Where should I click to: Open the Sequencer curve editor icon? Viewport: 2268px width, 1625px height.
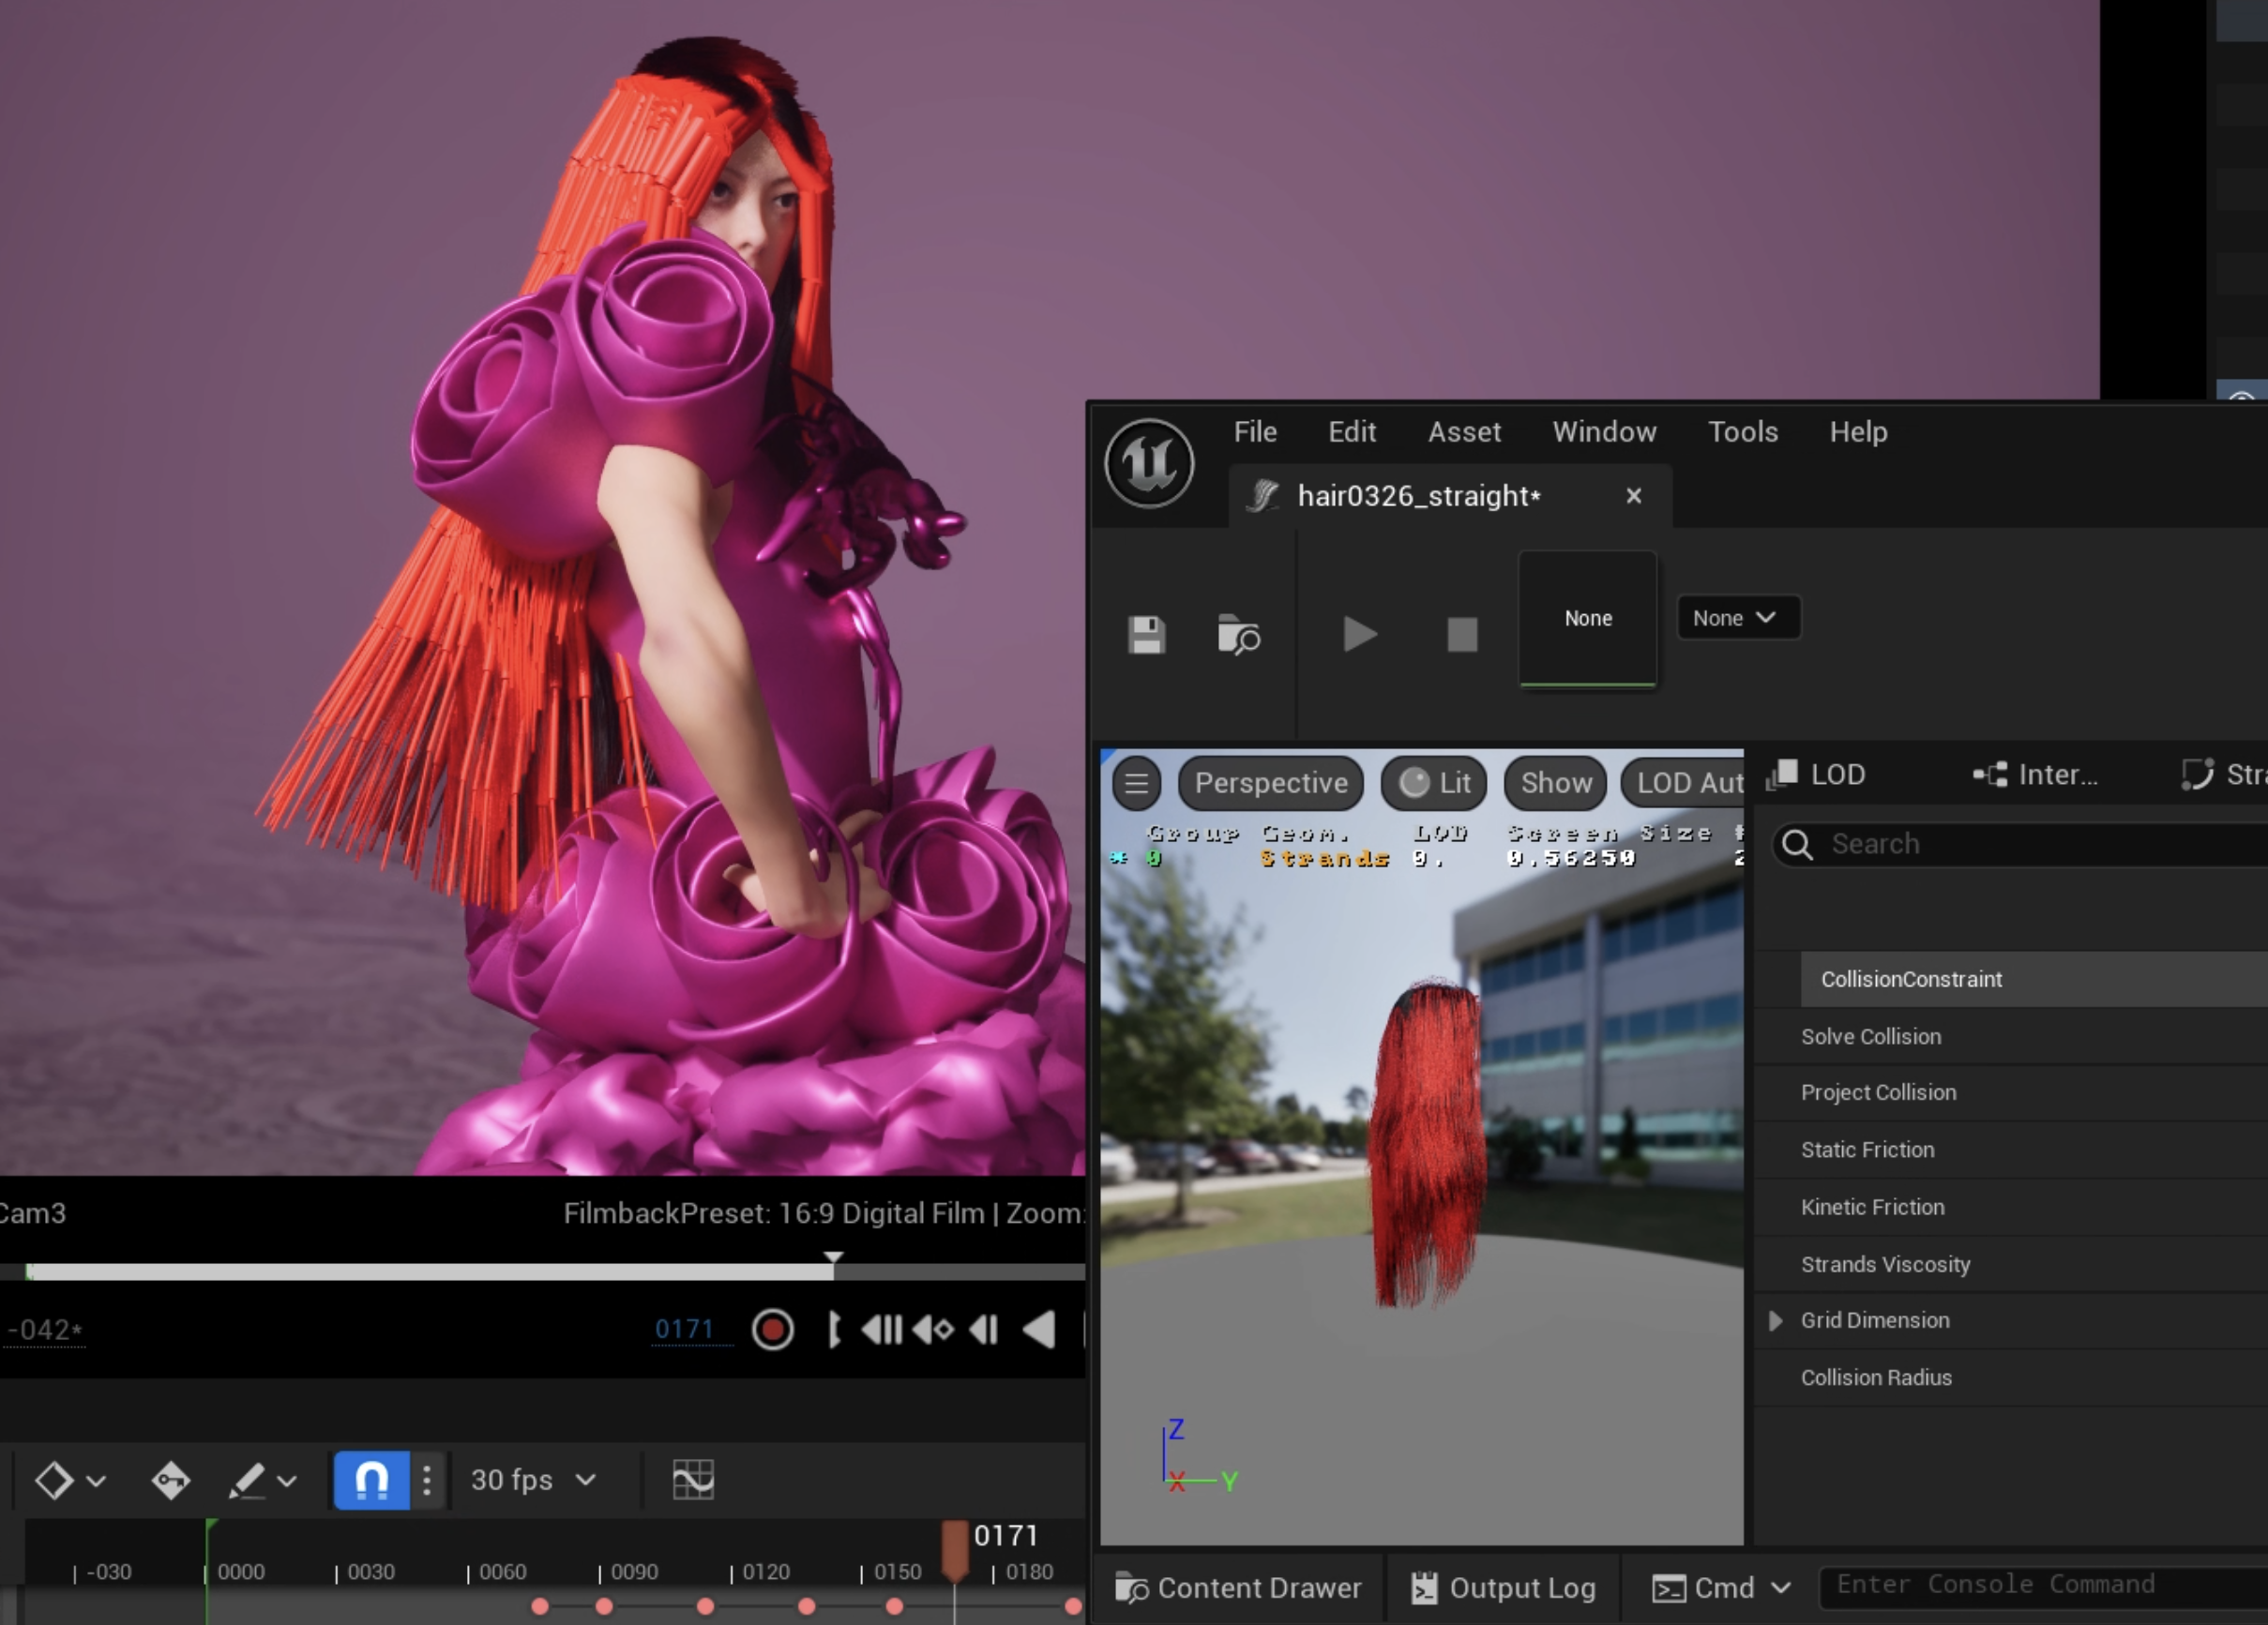pyautogui.click(x=693, y=1479)
